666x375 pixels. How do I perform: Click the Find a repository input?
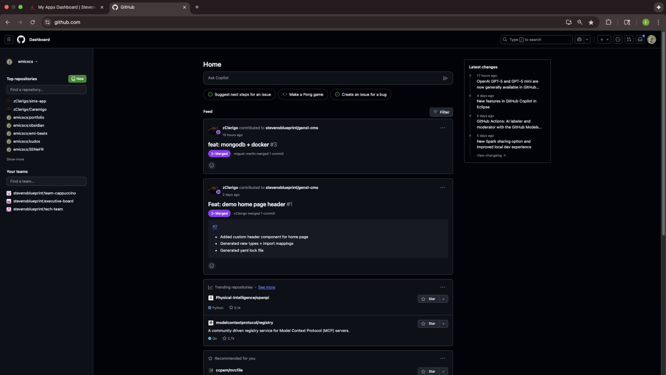pos(46,90)
